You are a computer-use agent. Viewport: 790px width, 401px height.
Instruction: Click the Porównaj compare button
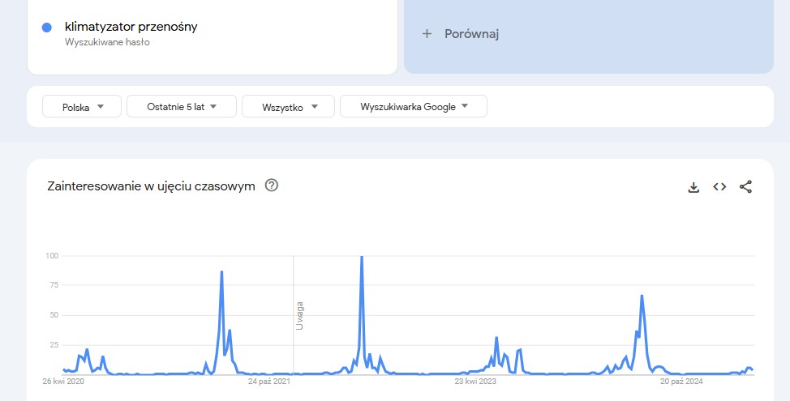471,34
